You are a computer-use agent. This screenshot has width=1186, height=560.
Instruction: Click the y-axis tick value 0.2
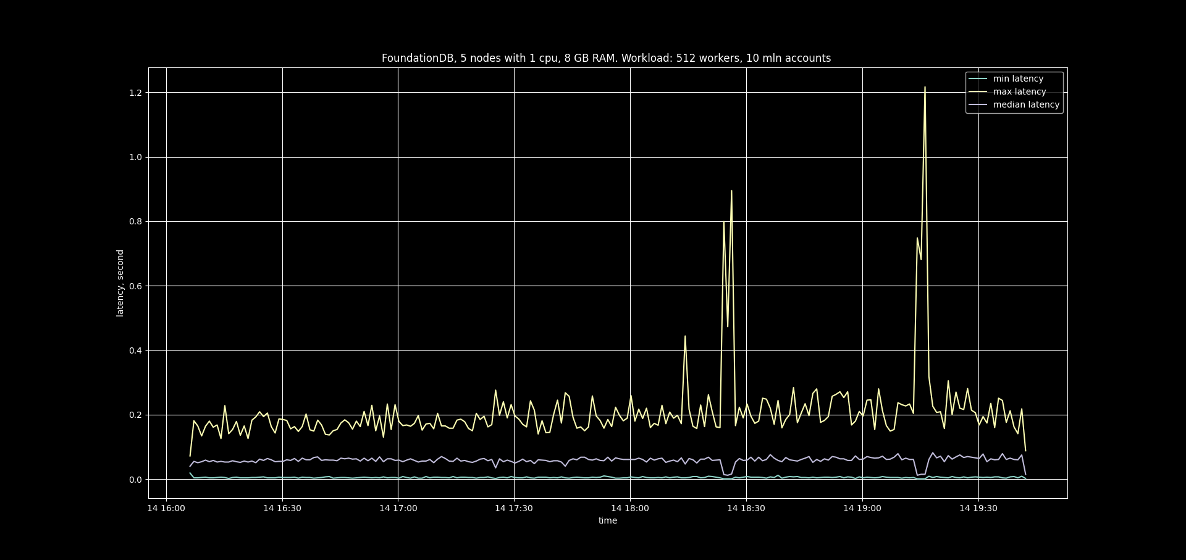(x=135, y=415)
